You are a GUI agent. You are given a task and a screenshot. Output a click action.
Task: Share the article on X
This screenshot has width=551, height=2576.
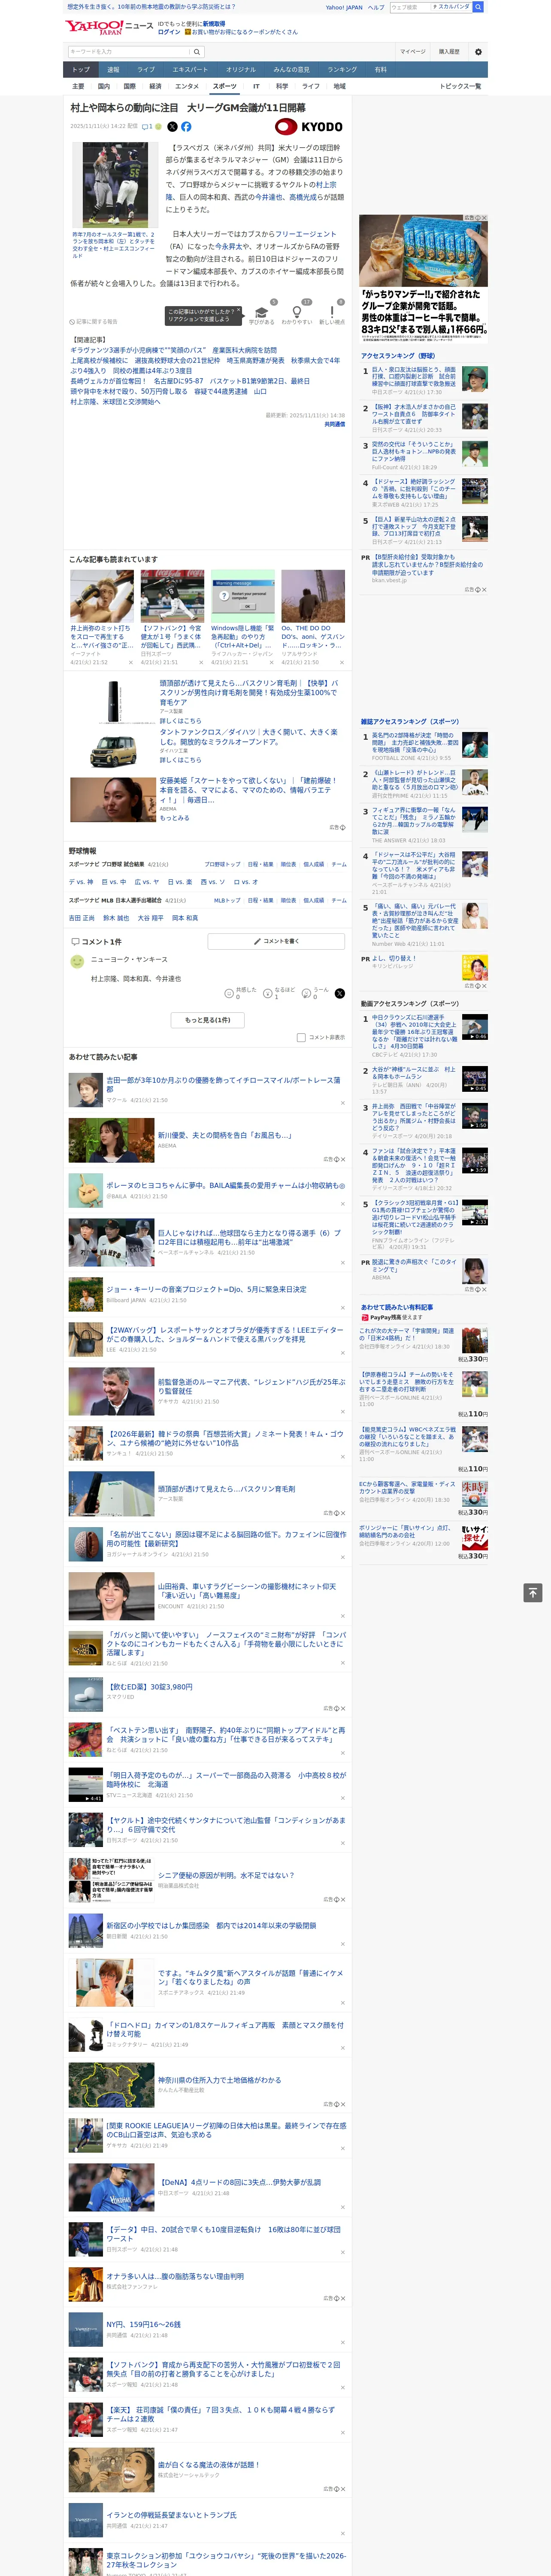172,127
